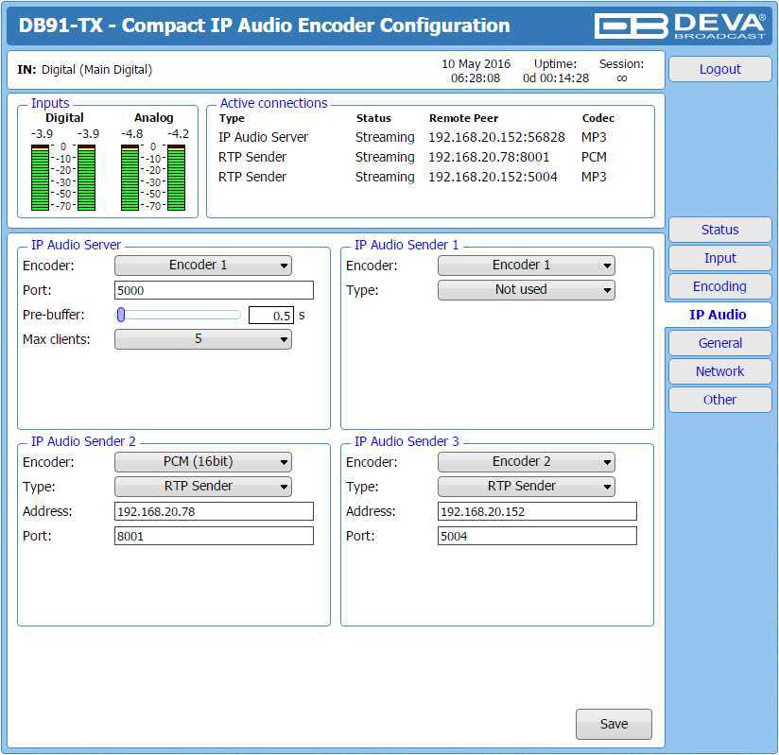Open the Input page tab

point(719,258)
